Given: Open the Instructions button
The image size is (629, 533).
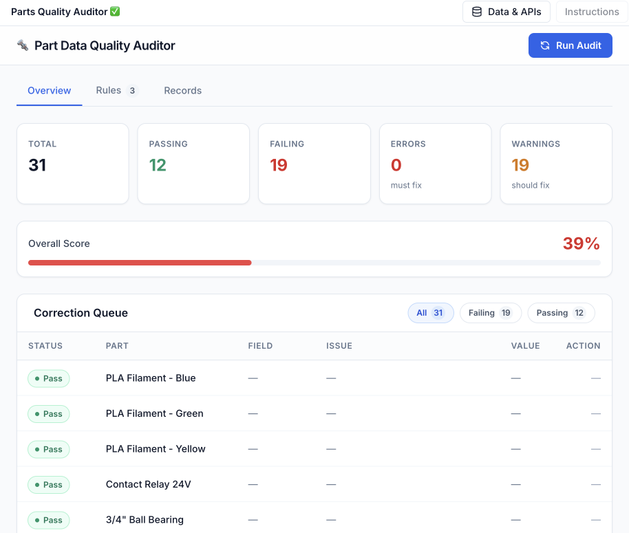Looking at the screenshot, I should coord(591,12).
